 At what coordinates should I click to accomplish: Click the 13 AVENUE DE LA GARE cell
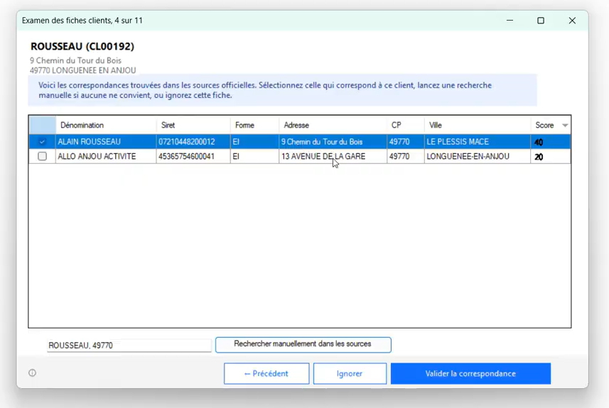333,156
